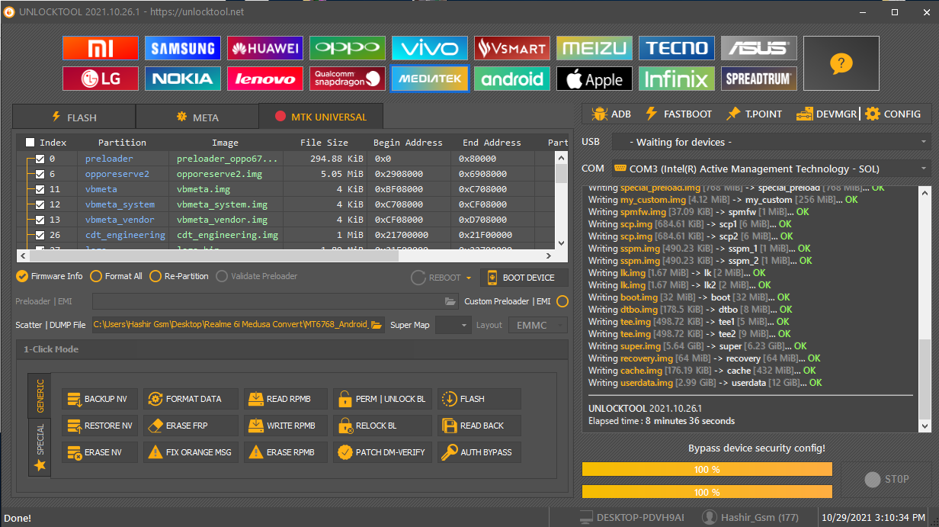939x527 pixels.
Task: Switch to the MTK UNIVERSAL tab
Action: point(321,117)
